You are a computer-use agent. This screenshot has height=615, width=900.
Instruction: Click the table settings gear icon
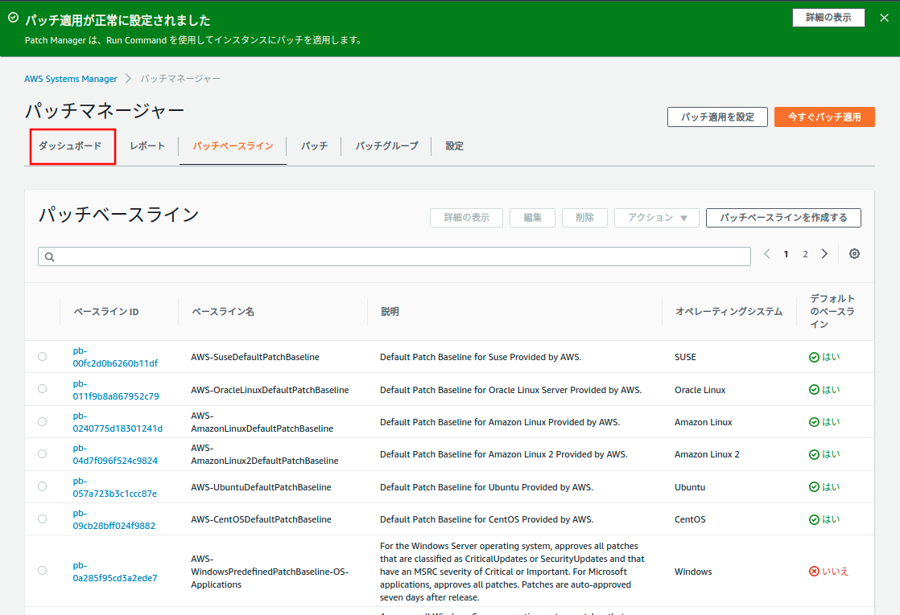click(x=854, y=254)
